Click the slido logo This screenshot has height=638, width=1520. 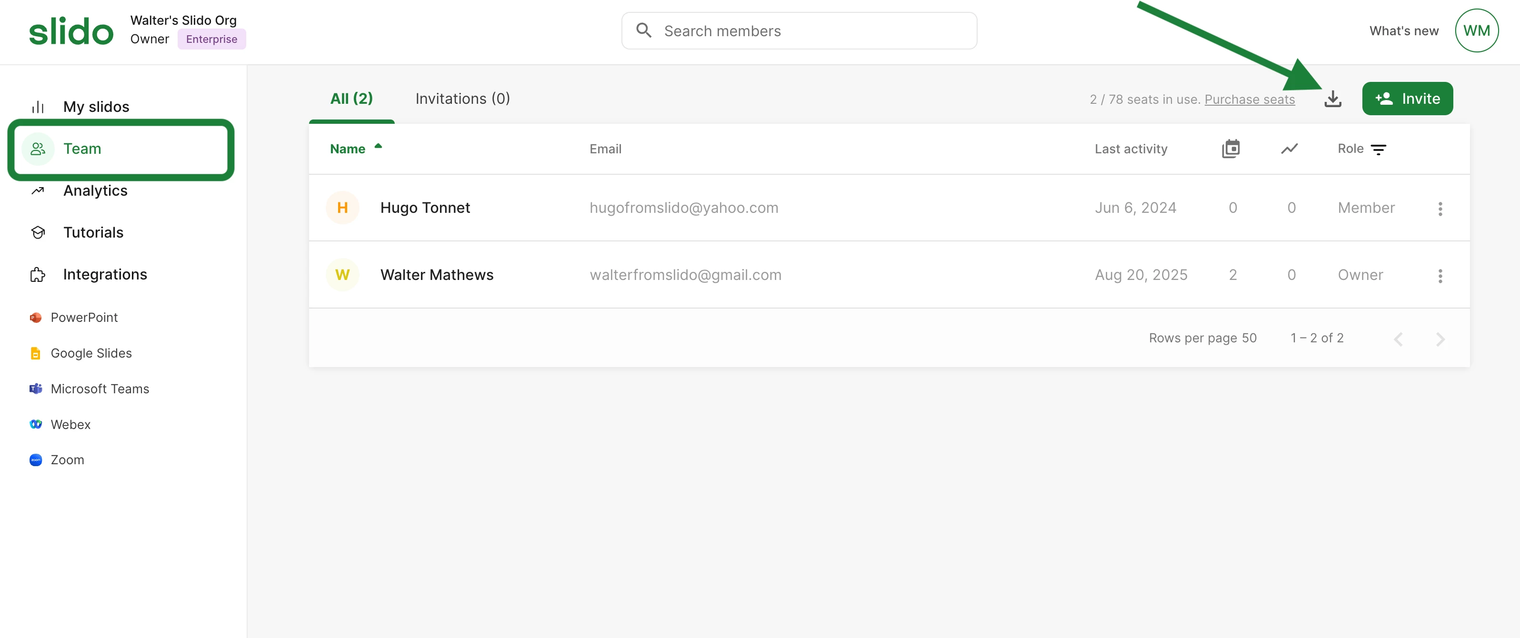click(71, 31)
